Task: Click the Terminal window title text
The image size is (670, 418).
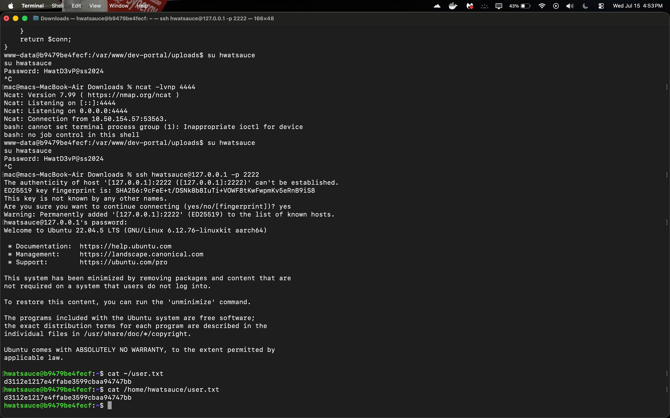Action: [x=157, y=19]
